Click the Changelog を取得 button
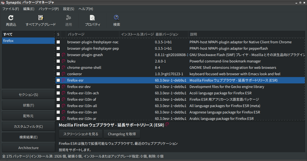Image resolution: width=307 pixels, height=161 pixels. [122, 134]
